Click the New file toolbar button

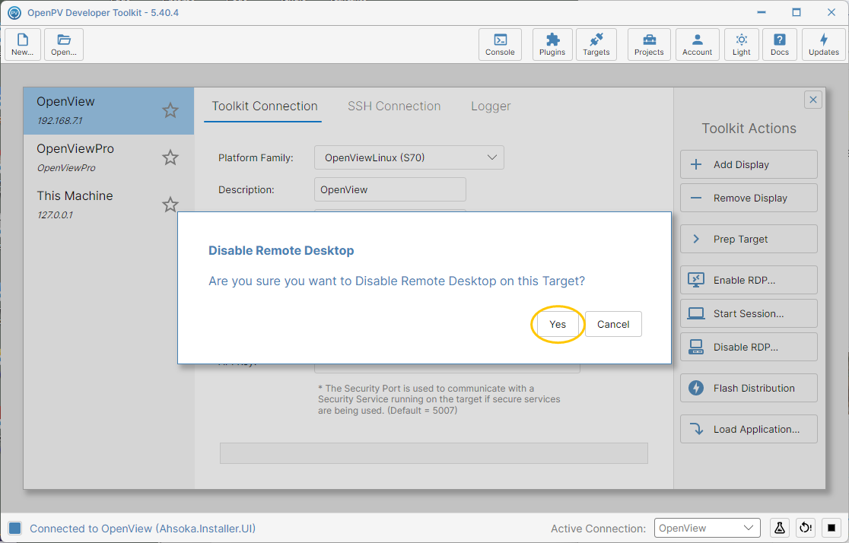(23, 44)
